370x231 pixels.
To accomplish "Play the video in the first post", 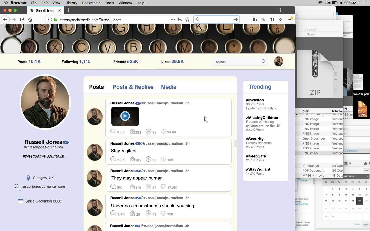I will (x=125, y=116).
